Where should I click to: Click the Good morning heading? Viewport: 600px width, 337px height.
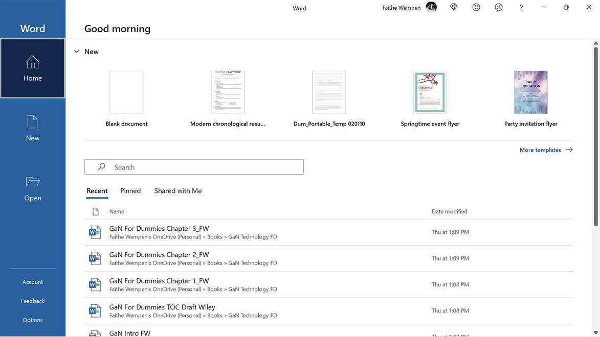[118, 29]
